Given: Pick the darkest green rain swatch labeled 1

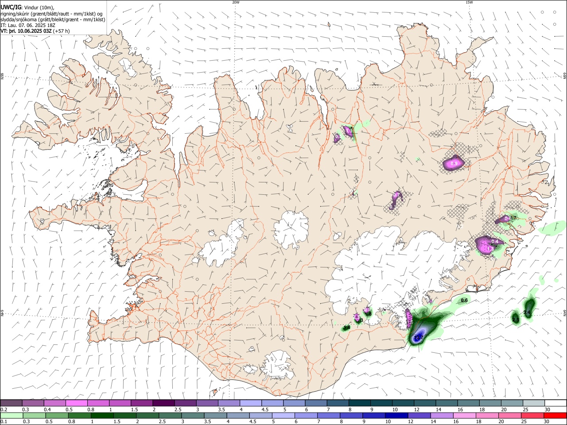Looking at the screenshot, I should 102,415.
